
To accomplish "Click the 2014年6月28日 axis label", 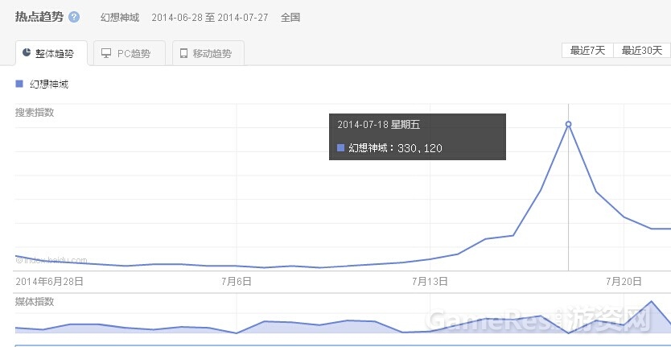I will [x=49, y=282].
